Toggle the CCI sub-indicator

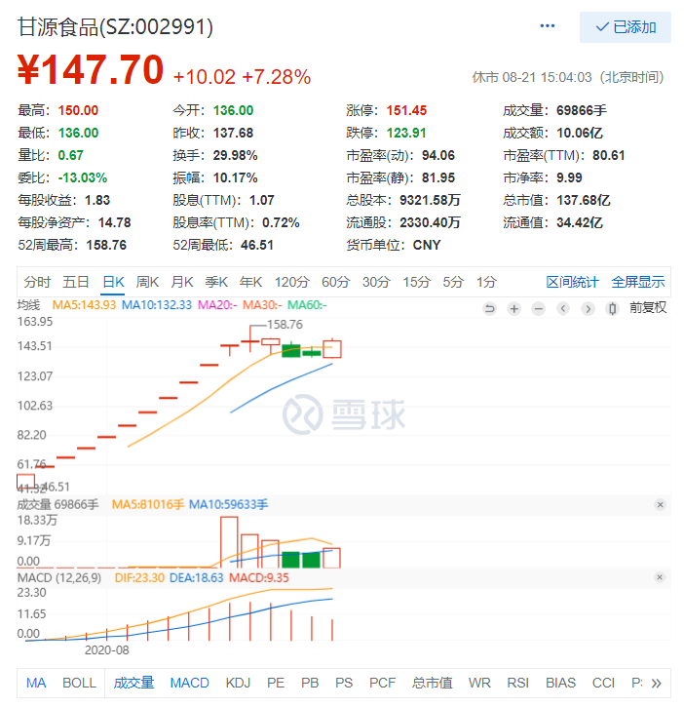603,683
